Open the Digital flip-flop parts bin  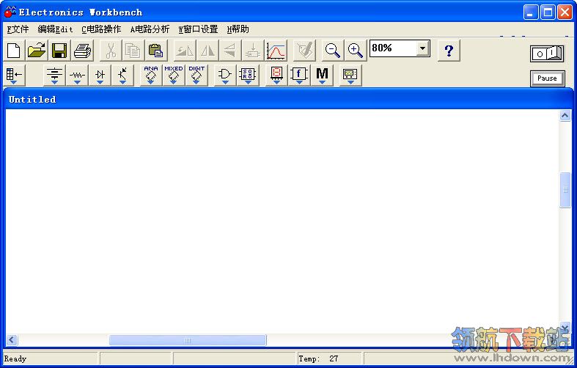click(x=248, y=76)
